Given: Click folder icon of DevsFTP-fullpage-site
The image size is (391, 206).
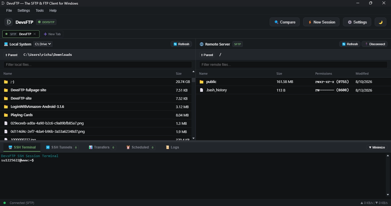Looking at the screenshot, I should [6, 90].
